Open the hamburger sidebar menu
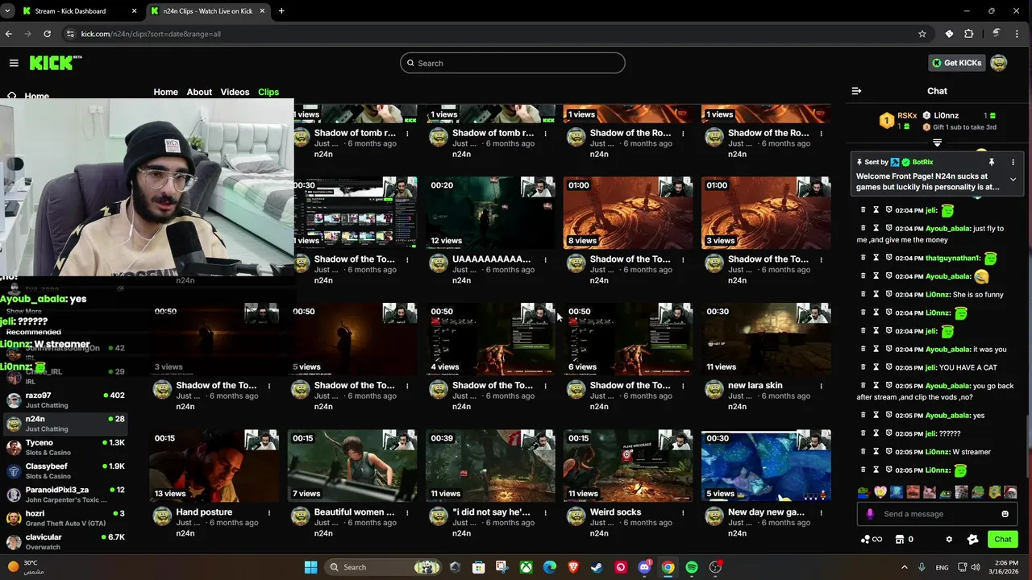Viewport: 1032px width, 580px height. coord(14,63)
